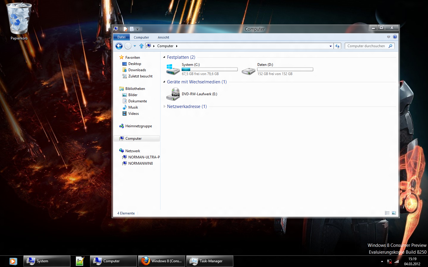Open the Datei file menu
Screen dimensions: 428x267
121,37
